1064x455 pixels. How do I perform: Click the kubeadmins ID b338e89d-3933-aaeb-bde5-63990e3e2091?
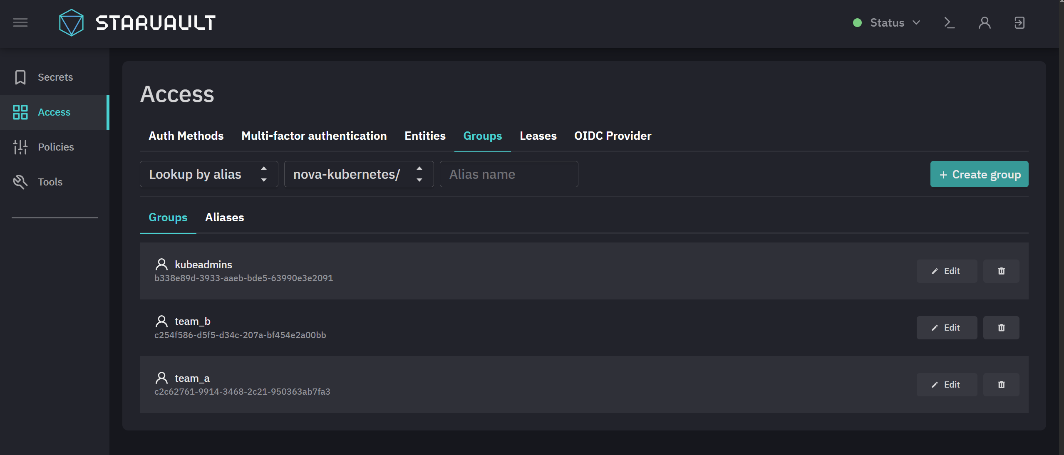pyautogui.click(x=244, y=278)
